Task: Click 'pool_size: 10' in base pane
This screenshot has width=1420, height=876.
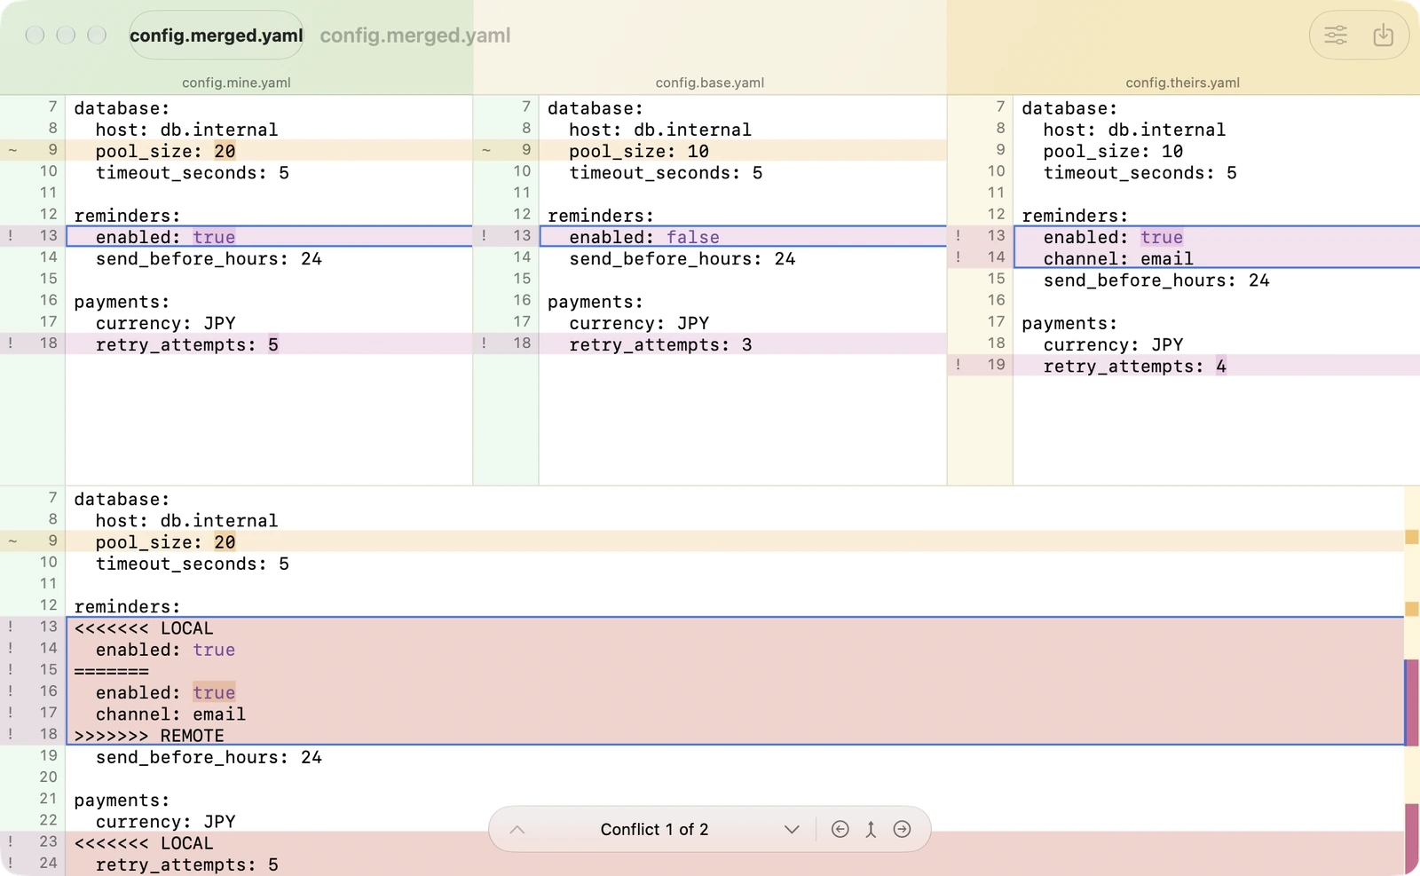Action: point(639,151)
